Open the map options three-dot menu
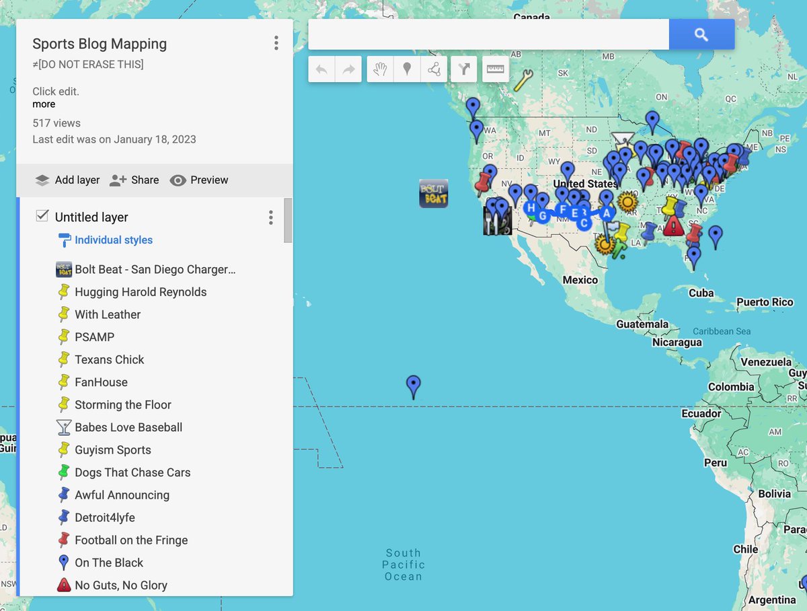The image size is (807, 611). click(x=276, y=44)
